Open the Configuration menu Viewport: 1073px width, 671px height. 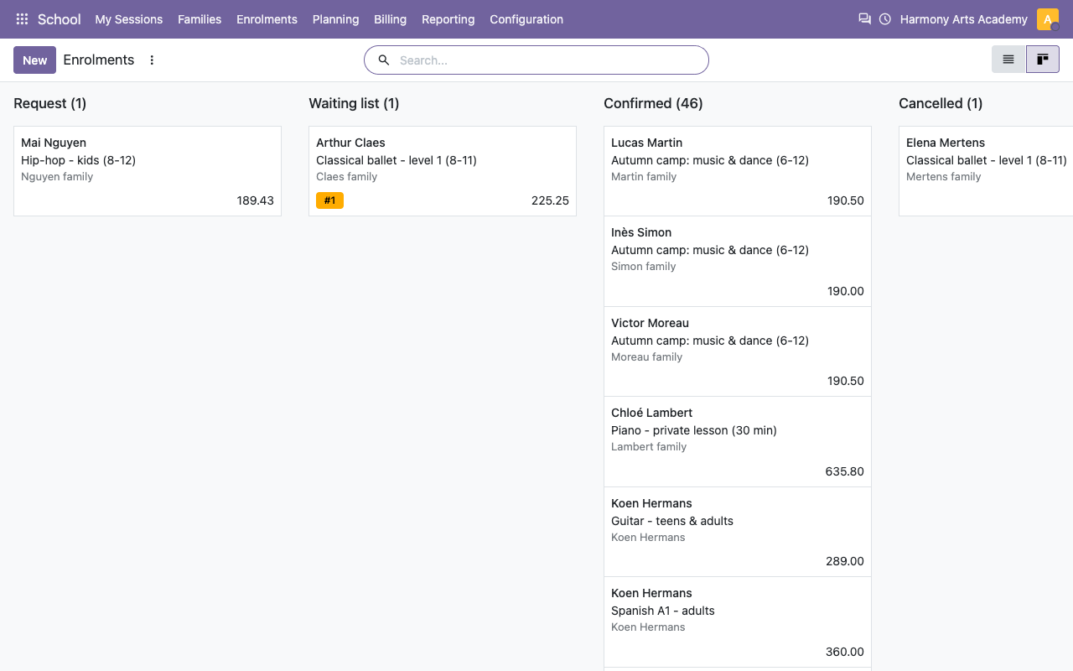coord(526,19)
